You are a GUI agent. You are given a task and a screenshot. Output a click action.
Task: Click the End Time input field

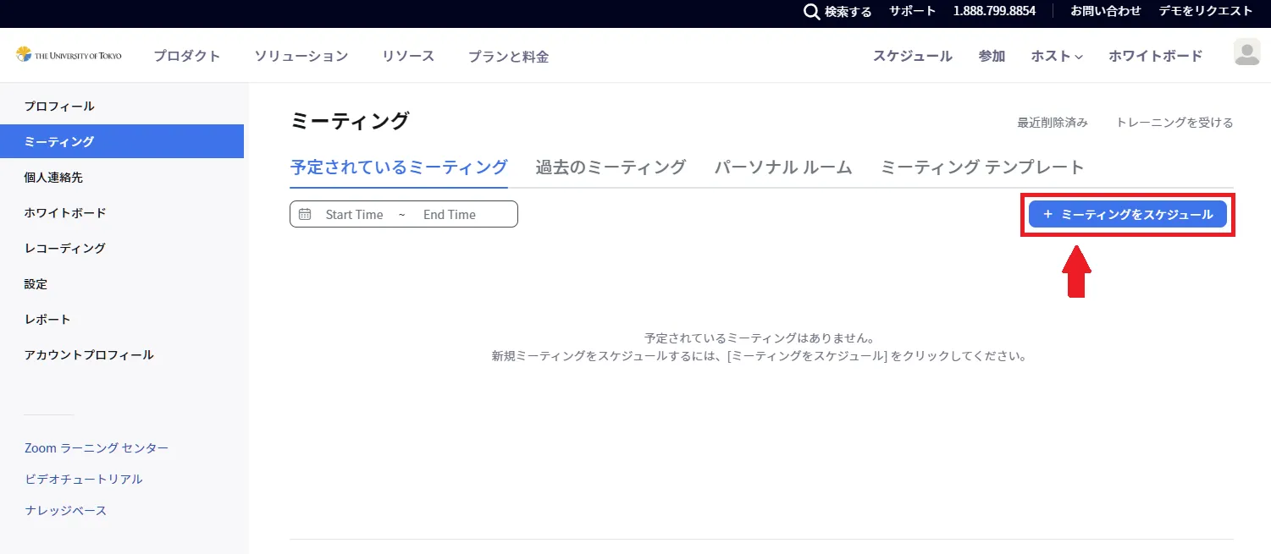[449, 215]
